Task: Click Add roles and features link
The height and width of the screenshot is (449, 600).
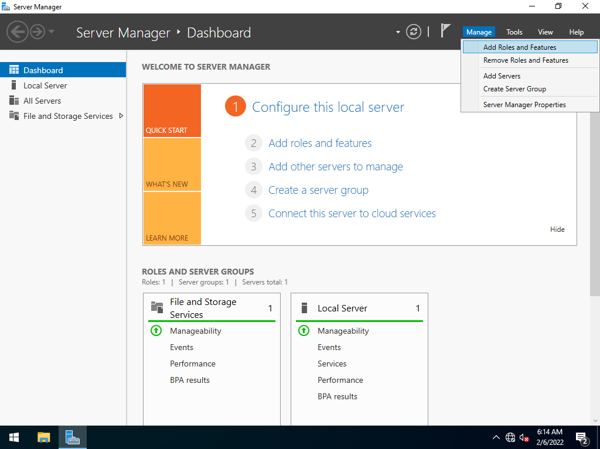Action: (320, 143)
